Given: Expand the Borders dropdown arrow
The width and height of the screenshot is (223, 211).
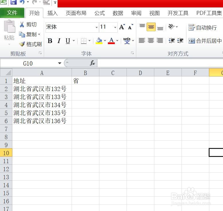Looking at the screenshot, I should click(89, 41).
